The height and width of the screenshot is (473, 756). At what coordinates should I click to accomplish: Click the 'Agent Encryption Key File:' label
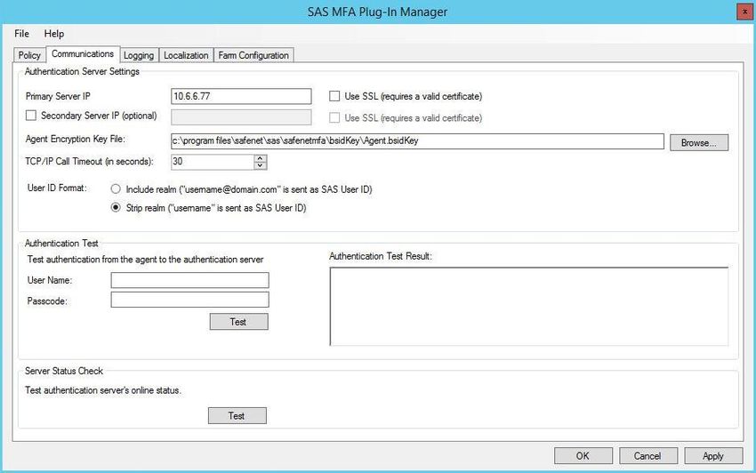(76, 139)
